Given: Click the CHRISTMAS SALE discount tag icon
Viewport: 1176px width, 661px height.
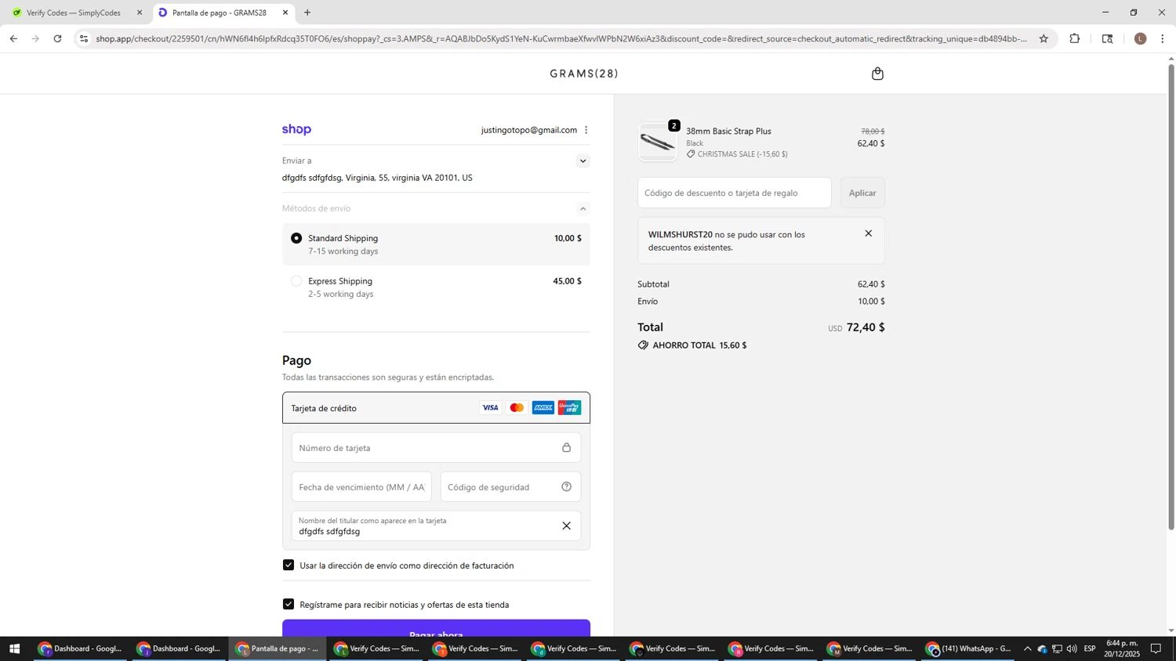Looking at the screenshot, I should [x=691, y=154].
